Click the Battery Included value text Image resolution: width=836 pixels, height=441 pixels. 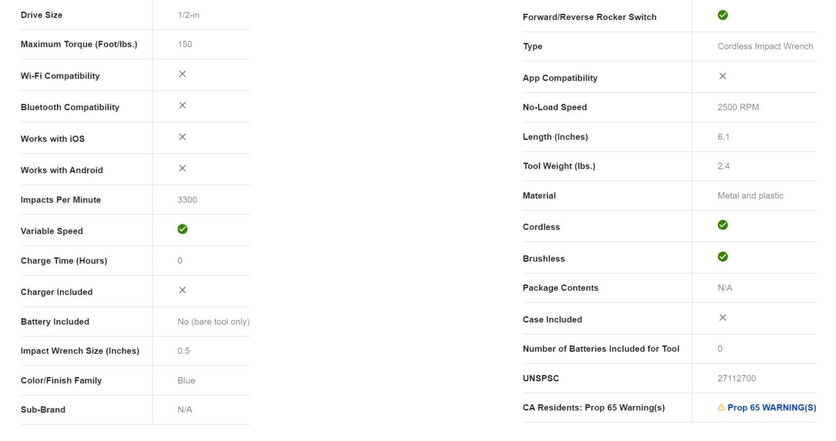pyautogui.click(x=213, y=322)
